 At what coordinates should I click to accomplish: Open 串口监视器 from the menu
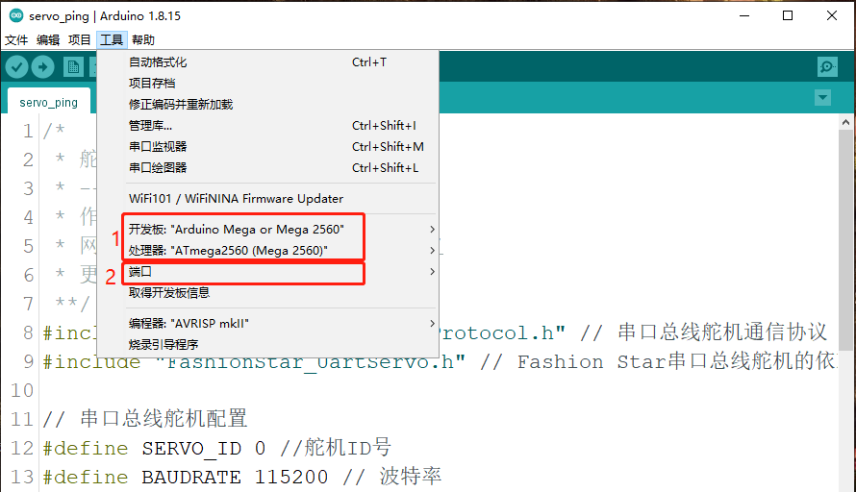pyautogui.click(x=158, y=147)
